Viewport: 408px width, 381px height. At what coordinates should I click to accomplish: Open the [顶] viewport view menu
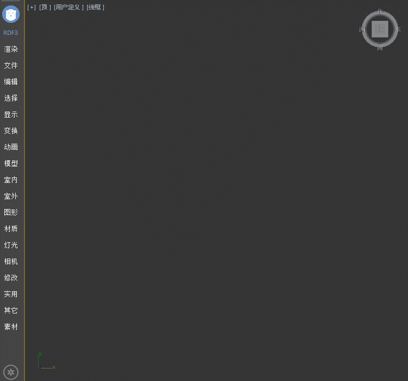45,7
